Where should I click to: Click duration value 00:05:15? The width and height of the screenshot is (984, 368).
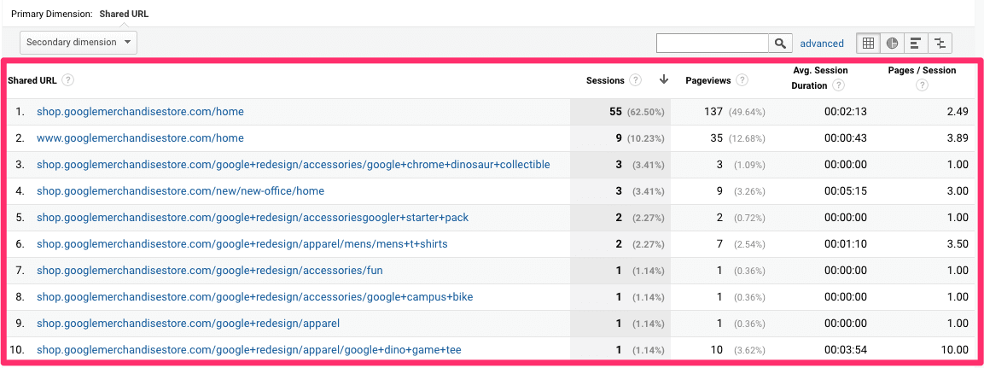[845, 190]
